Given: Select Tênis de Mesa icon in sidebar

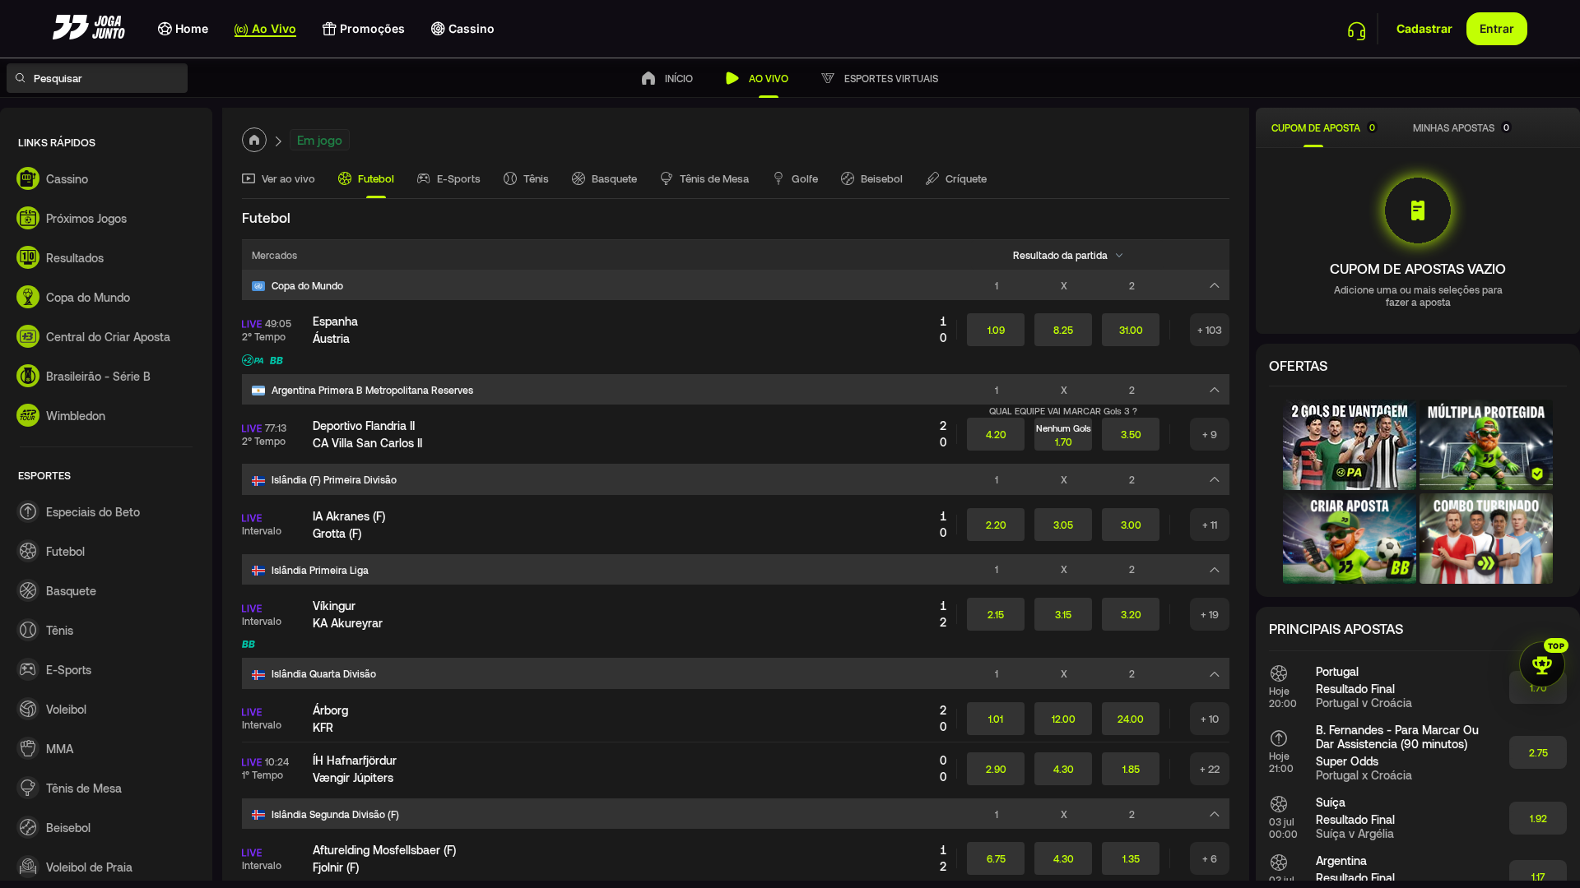Looking at the screenshot, I should (28, 788).
